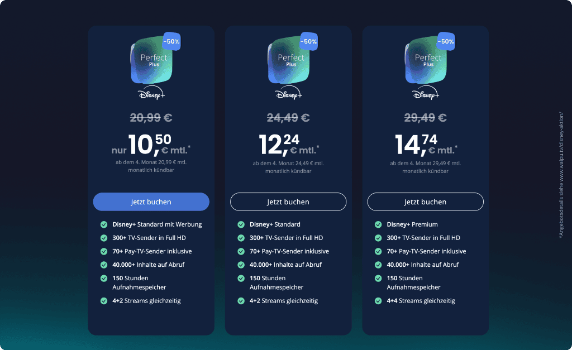
Task: Click the Disney+ logo in the first plan card
Action: [x=152, y=93]
